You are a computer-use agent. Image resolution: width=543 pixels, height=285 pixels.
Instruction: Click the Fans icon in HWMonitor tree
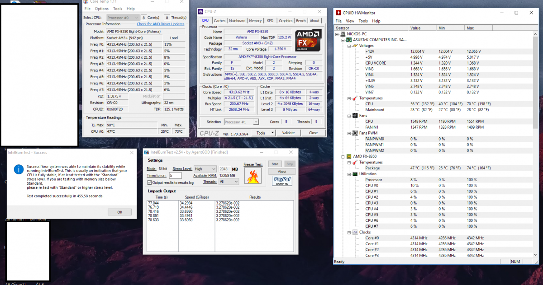(x=355, y=116)
